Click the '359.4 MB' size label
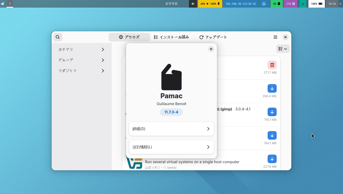Viewport: 343px width, 194px height. pos(270,96)
